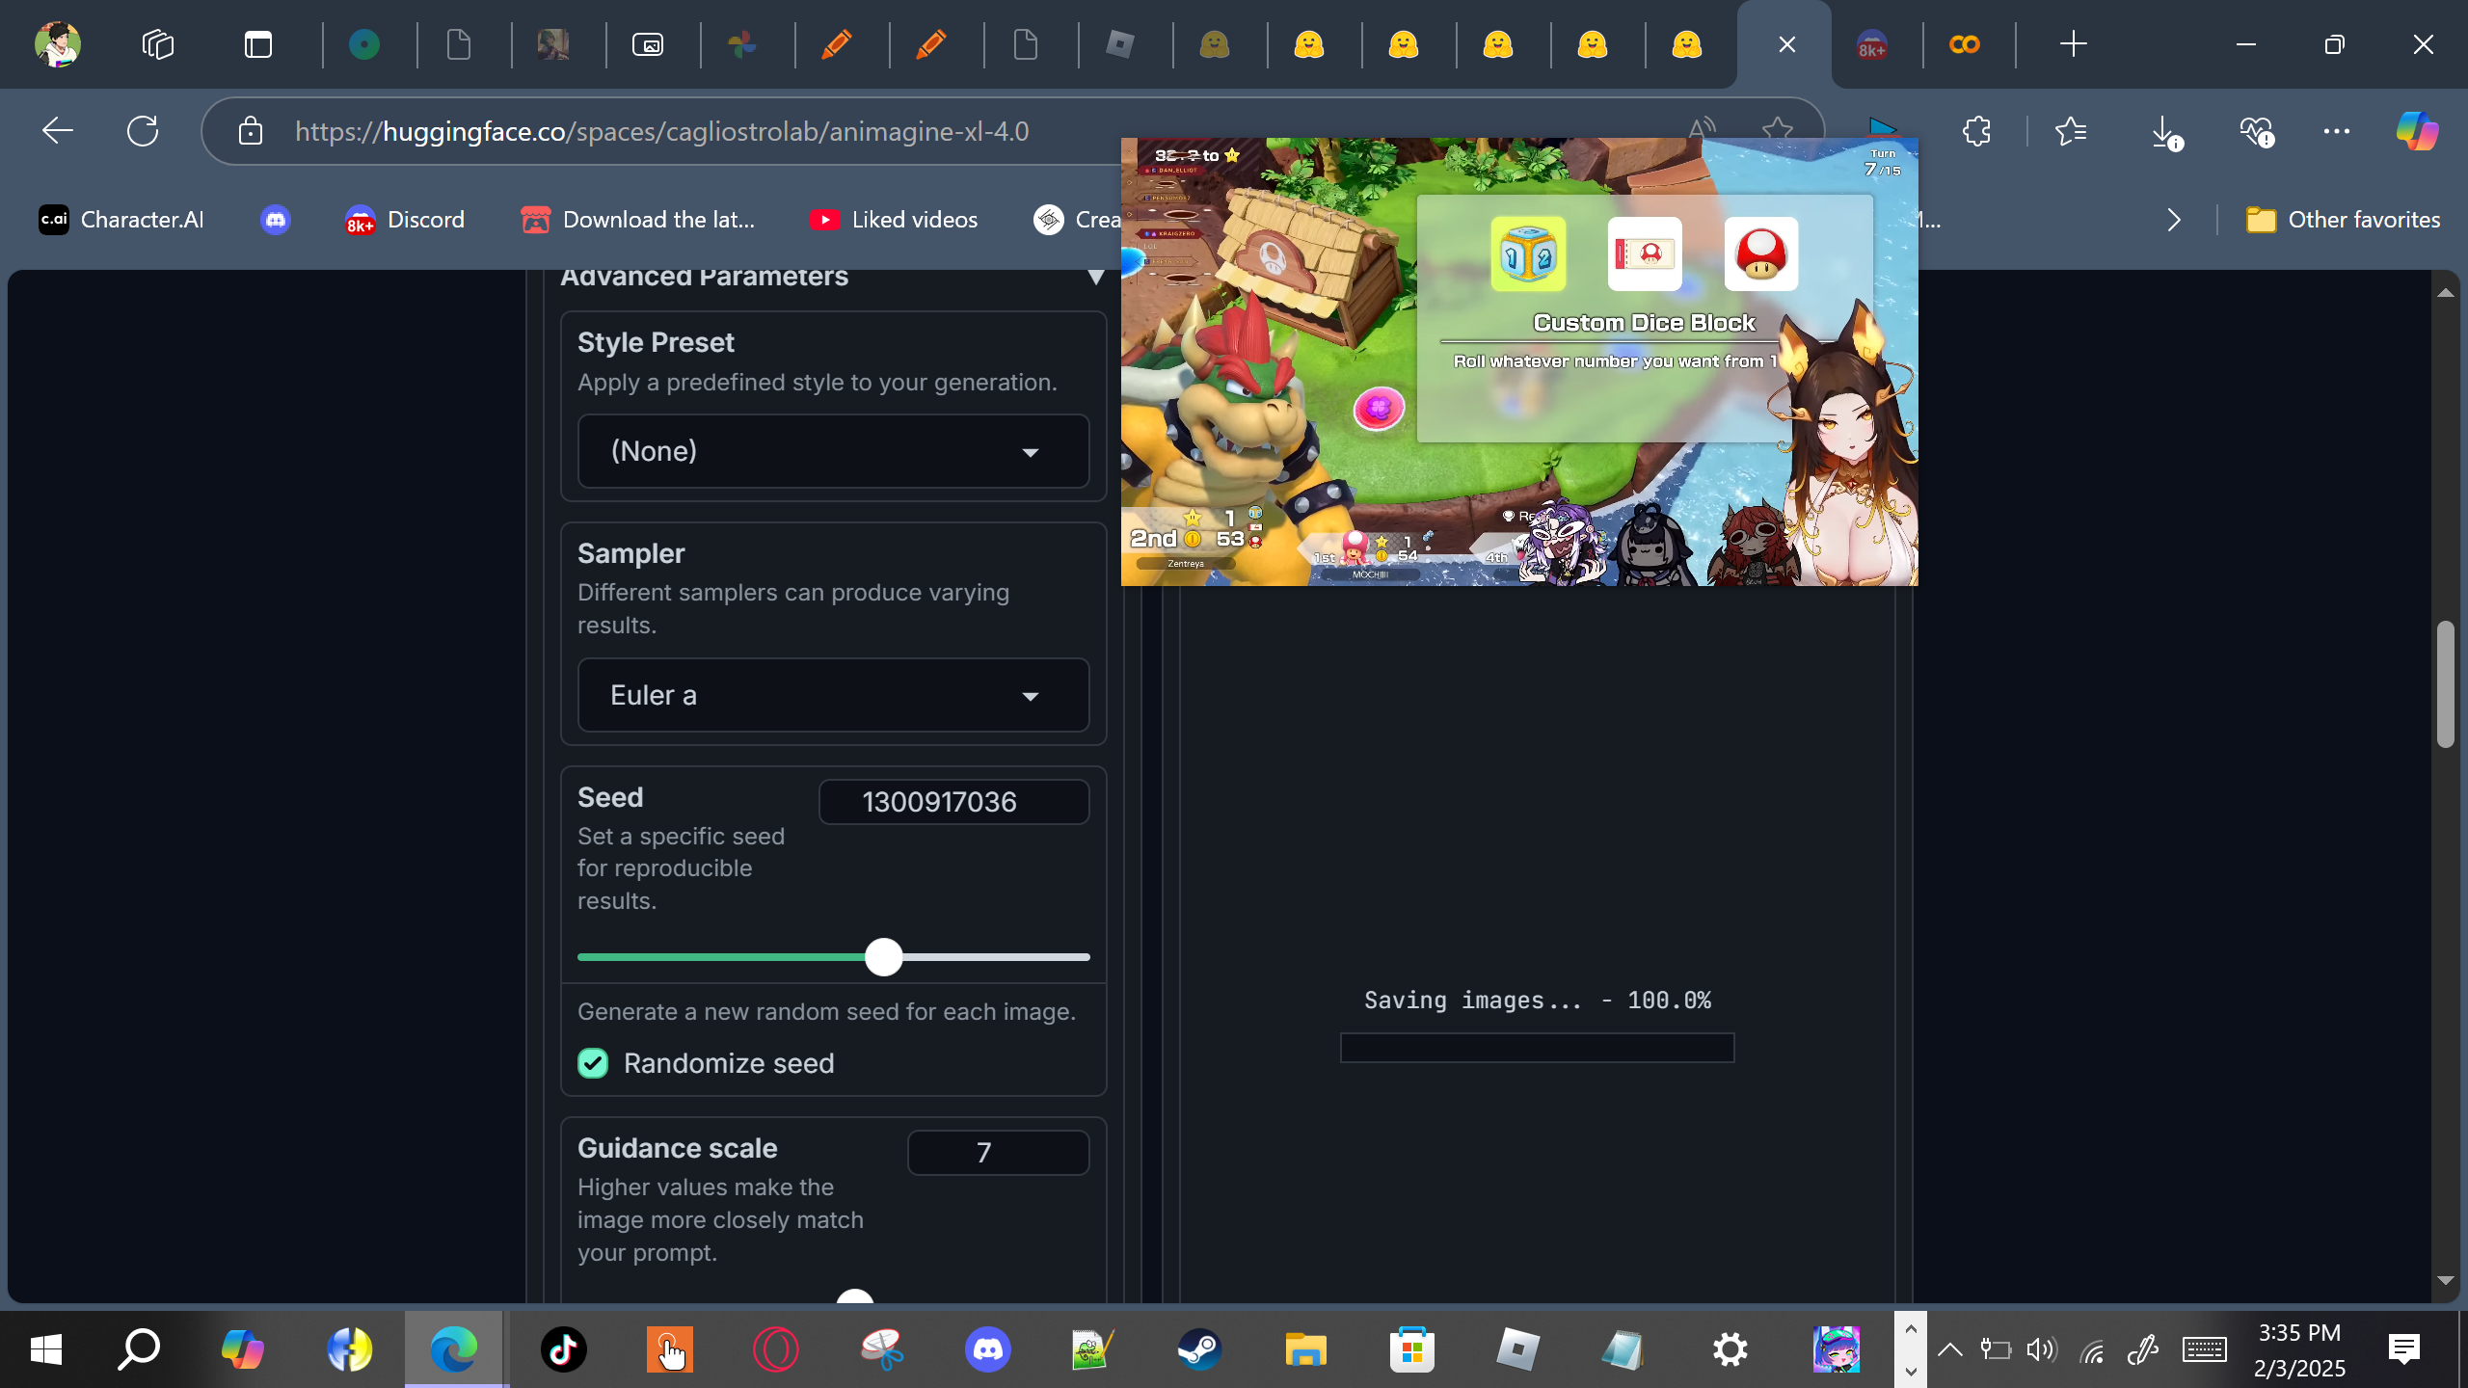Open the notification center icon

2403,1349
